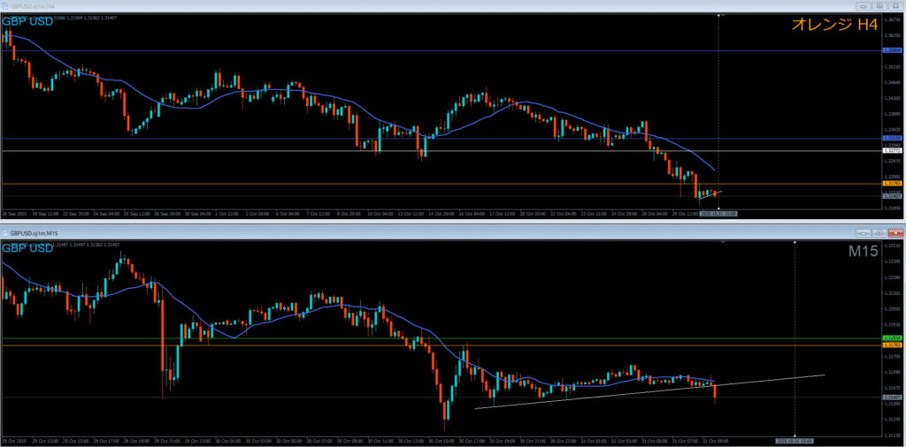Click the highlighted date label on M15 time axis
Image resolution: width=906 pixels, height=447 pixels.
pos(794,440)
